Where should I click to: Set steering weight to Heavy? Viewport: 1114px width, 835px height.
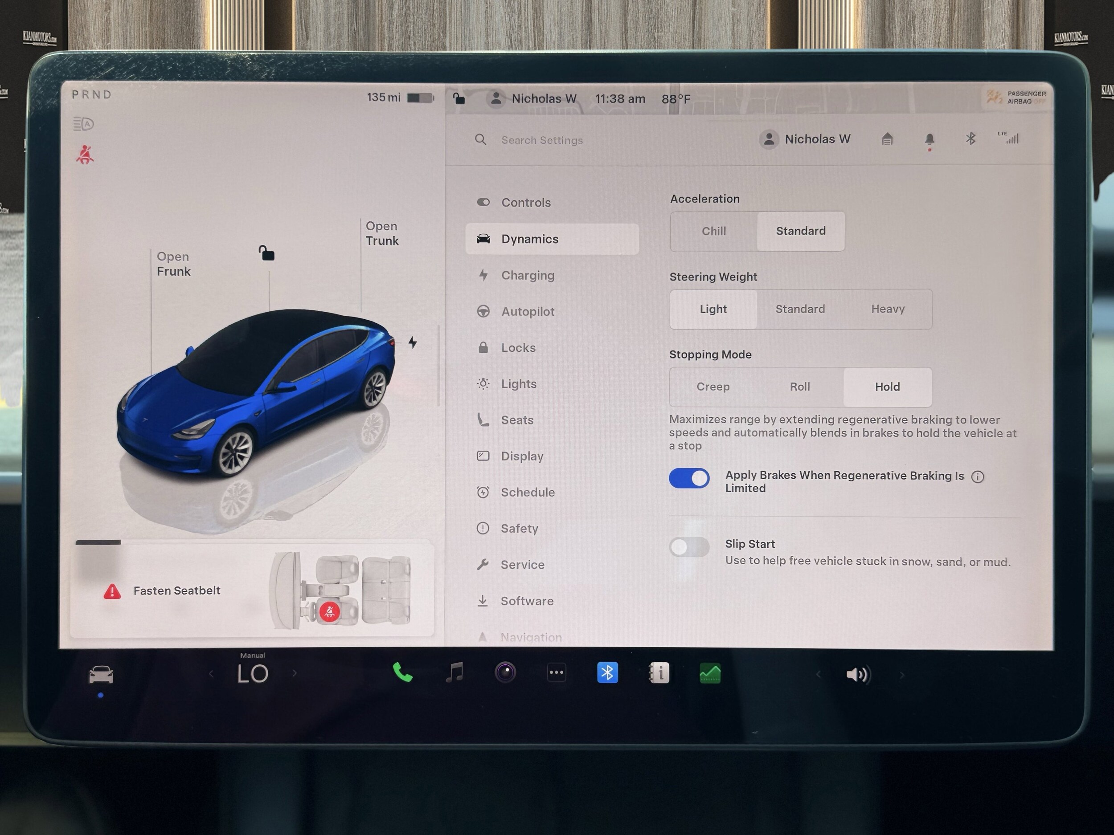888,309
